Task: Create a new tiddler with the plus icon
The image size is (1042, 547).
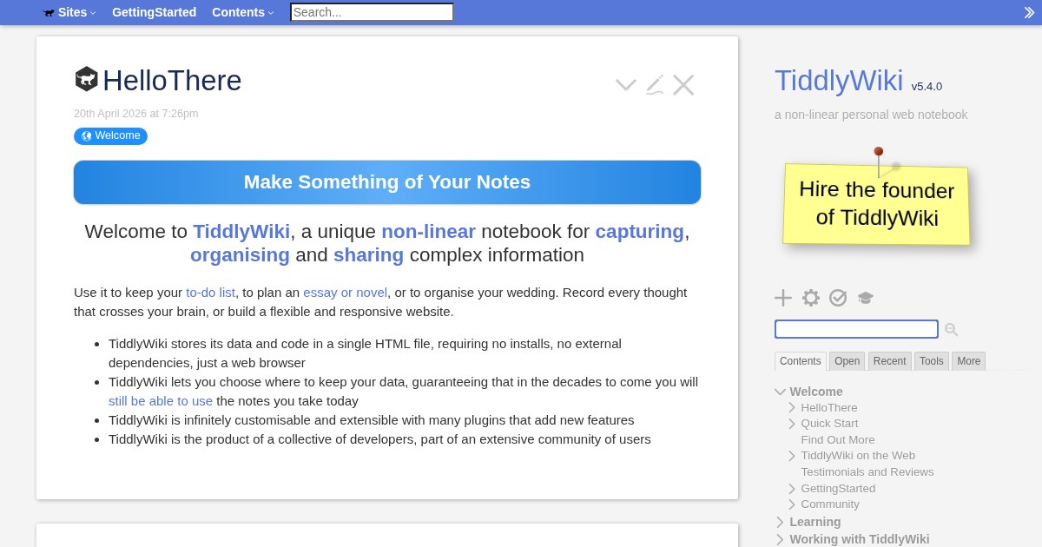Action: [783, 298]
